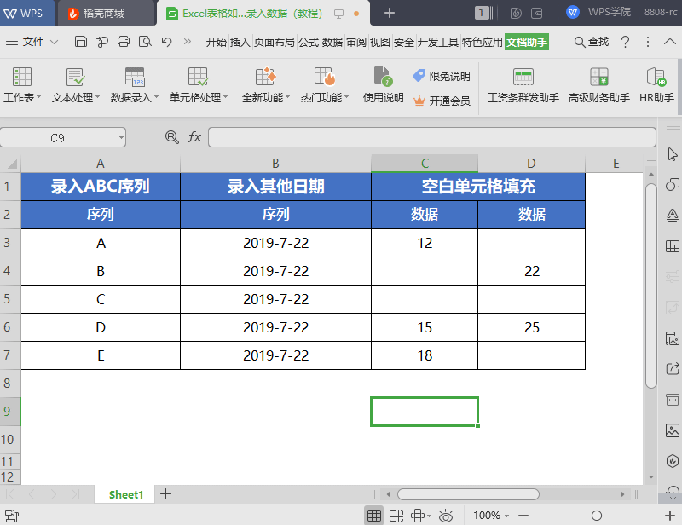Switch to normal grid view icon
This screenshot has height=525, width=682.
[x=374, y=516]
